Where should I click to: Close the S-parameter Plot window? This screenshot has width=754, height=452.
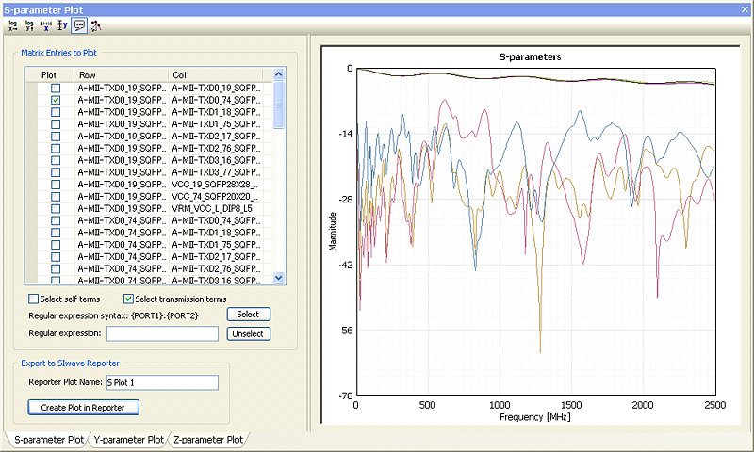click(745, 9)
